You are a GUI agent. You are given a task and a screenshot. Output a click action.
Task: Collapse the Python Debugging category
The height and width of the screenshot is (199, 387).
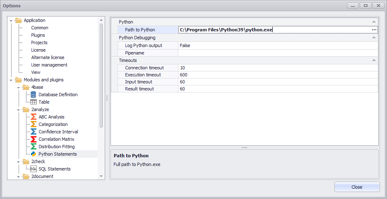coord(374,38)
